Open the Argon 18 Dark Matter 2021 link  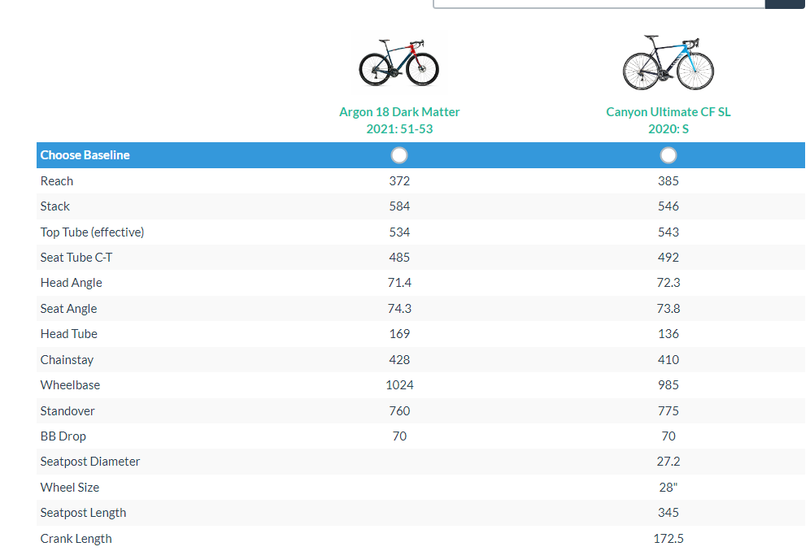(x=399, y=120)
